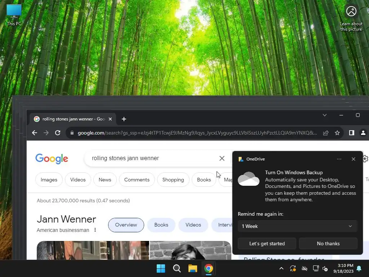Open File Explorer from taskbar

[193, 268]
